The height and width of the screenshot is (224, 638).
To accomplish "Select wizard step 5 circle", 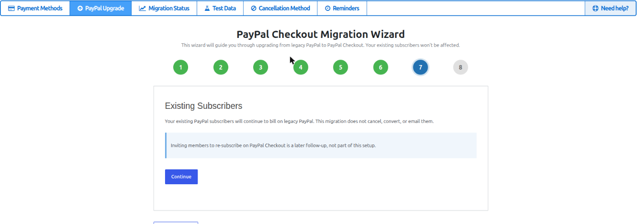I will (340, 67).
